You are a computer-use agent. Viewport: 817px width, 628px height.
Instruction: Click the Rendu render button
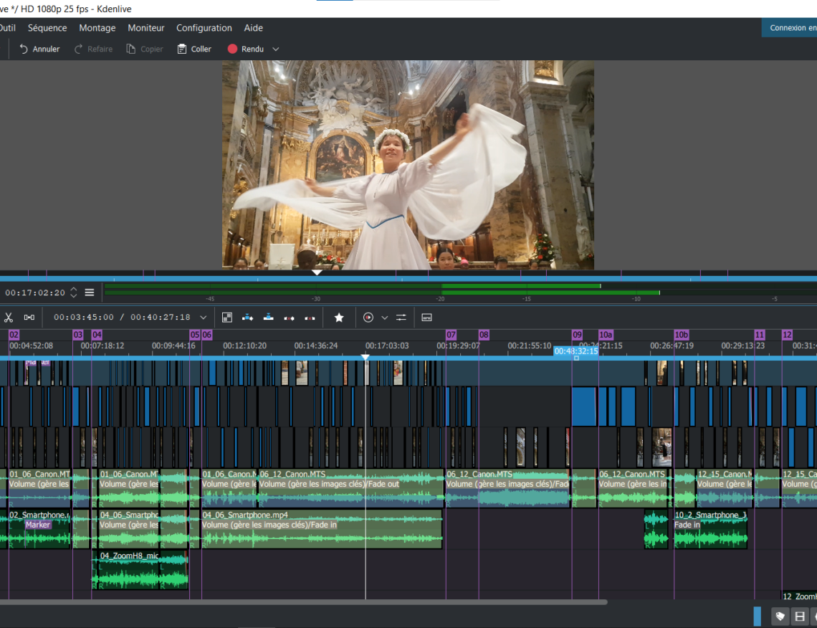[x=246, y=49]
